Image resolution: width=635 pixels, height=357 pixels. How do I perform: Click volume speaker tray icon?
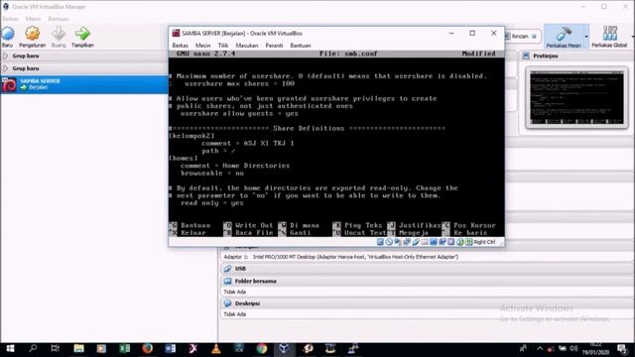click(573, 348)
